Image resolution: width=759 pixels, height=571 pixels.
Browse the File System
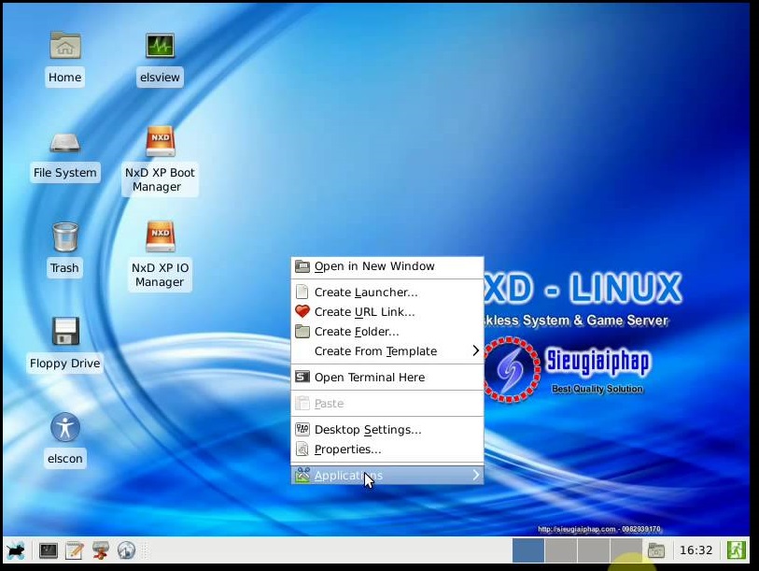(64, 145)
